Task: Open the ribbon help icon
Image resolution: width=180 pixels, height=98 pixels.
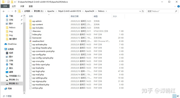Action: click(x=178, y=6)
